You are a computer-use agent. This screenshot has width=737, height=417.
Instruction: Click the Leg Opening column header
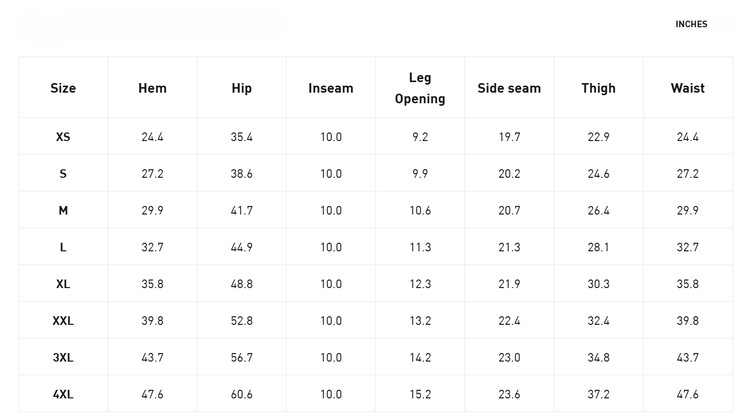pyautogui.click(x=420, y=88)
